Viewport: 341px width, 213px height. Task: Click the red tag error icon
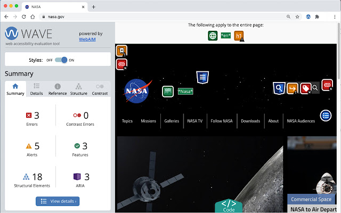click(x=305, y=88)
